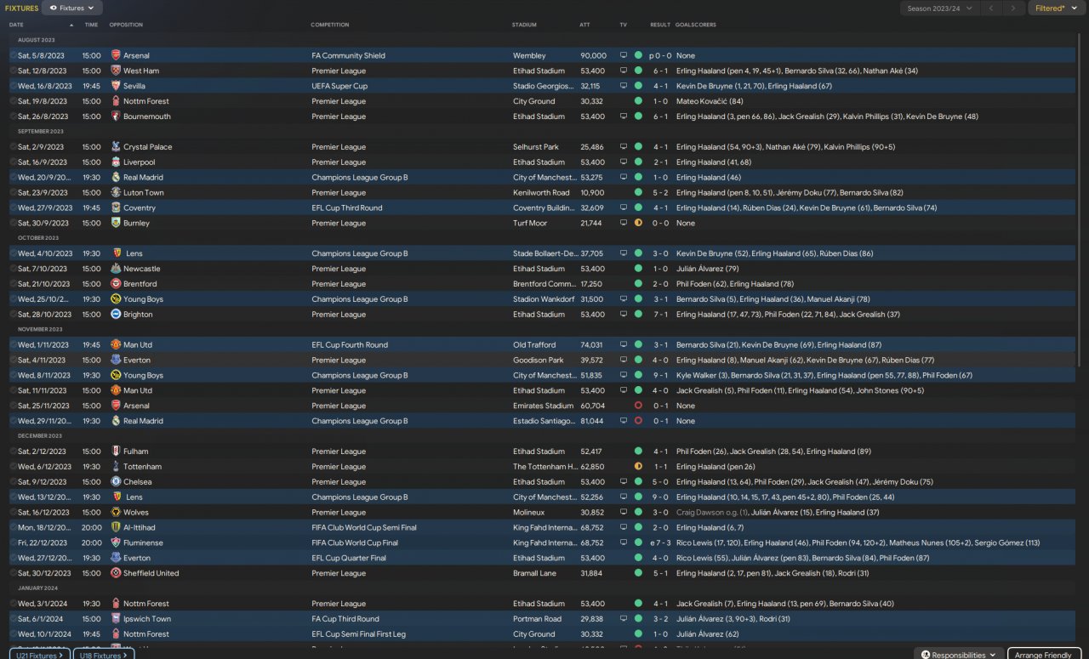Sort by the Opposition column header
This screenshot has width=1089, height=659.
tap(126, 25)
